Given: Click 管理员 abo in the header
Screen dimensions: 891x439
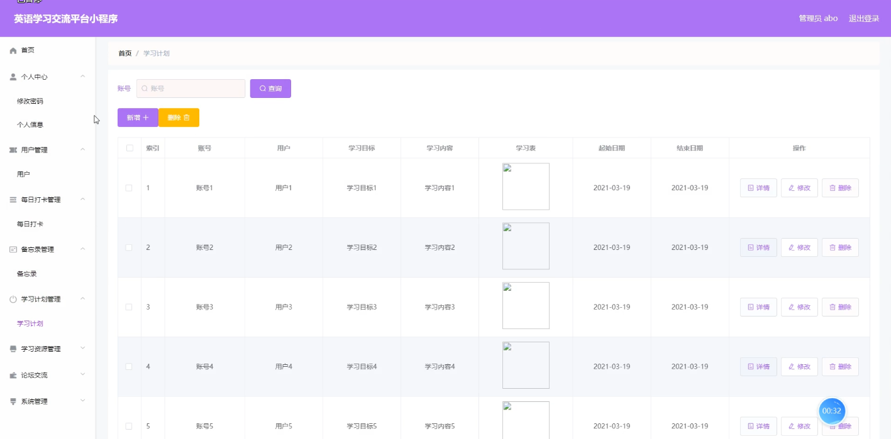Looking at the screenshot, I should [x=818, y=18].
